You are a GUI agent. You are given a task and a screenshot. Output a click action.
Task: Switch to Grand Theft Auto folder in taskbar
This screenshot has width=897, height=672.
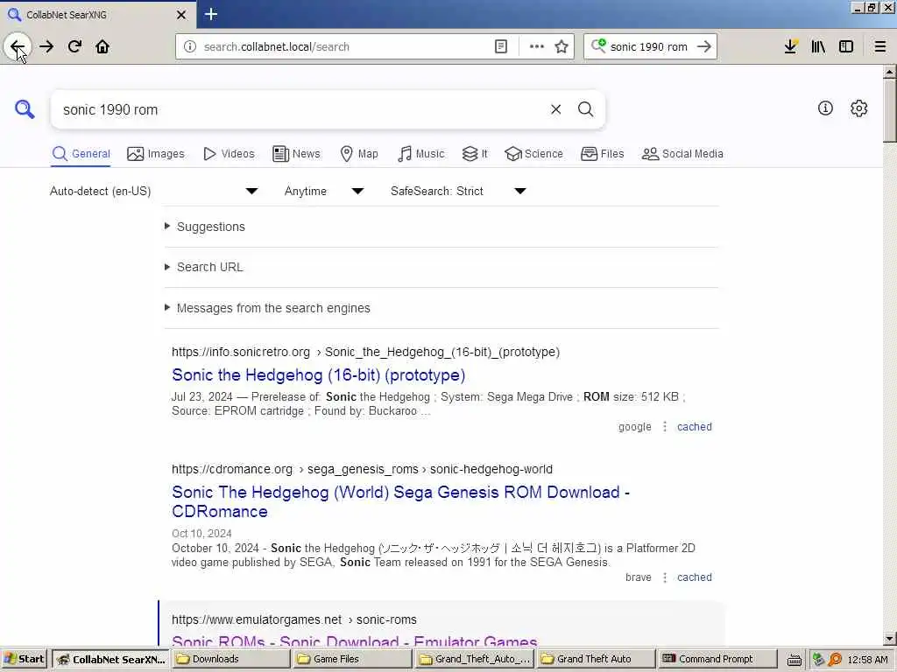(595, 659)
